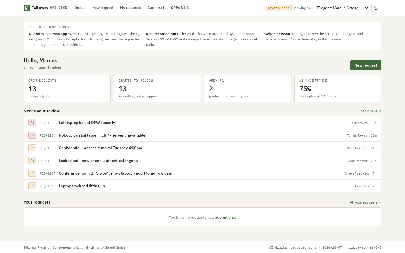Follow the Open queue link
The image size is (405, 253).
(x=370, y=111)
